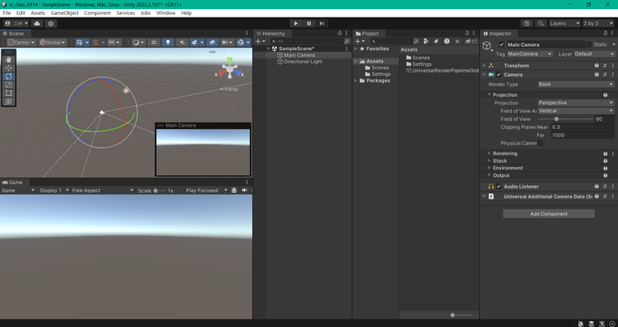Click the Pause button
This screenshot has height=327, width=618.
click(x=309, y=23)
